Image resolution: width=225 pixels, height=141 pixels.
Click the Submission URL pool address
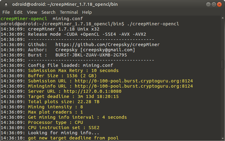pyautogui.click(x=134, y=81)
